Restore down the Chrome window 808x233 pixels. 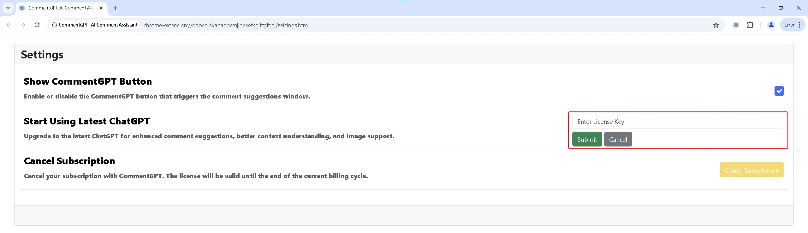[781, 8]
